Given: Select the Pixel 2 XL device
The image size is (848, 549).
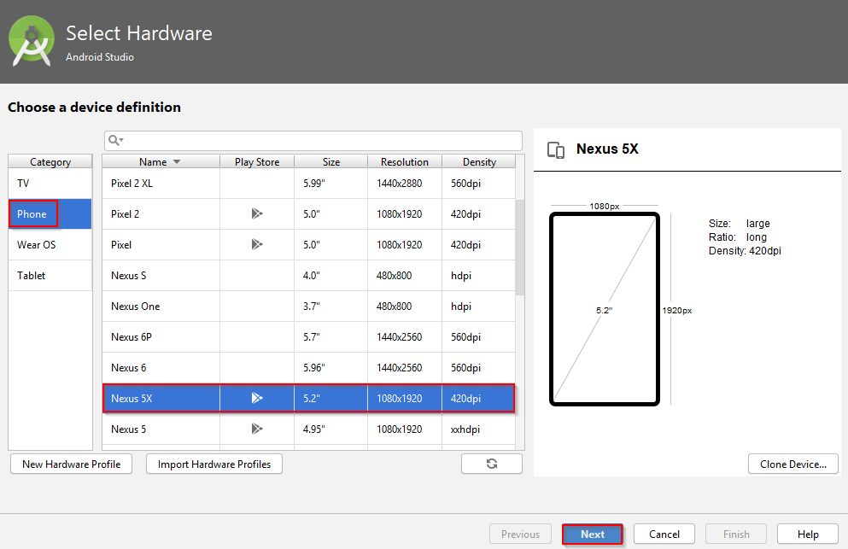Looking at the screenshot, I should pyautogui.click(x=308, y=184).
